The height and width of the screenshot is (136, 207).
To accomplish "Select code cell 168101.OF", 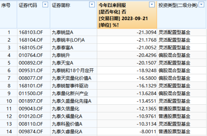I will 31,86.
